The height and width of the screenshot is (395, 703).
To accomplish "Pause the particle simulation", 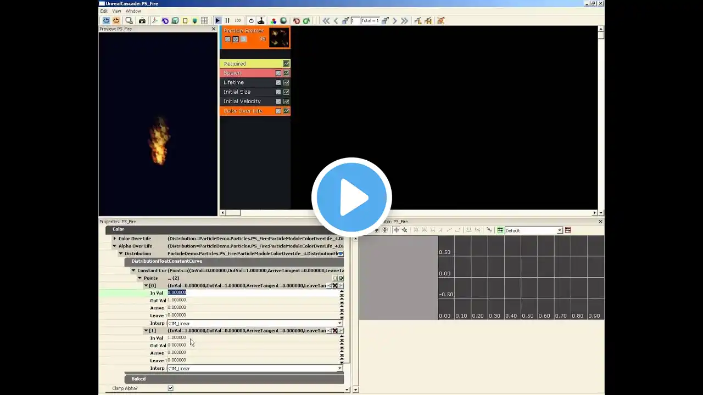I will pyautogui.click(x=227, y=21).
